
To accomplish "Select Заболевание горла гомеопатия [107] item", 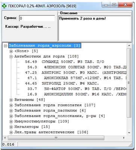I will [x=55, y=105].
